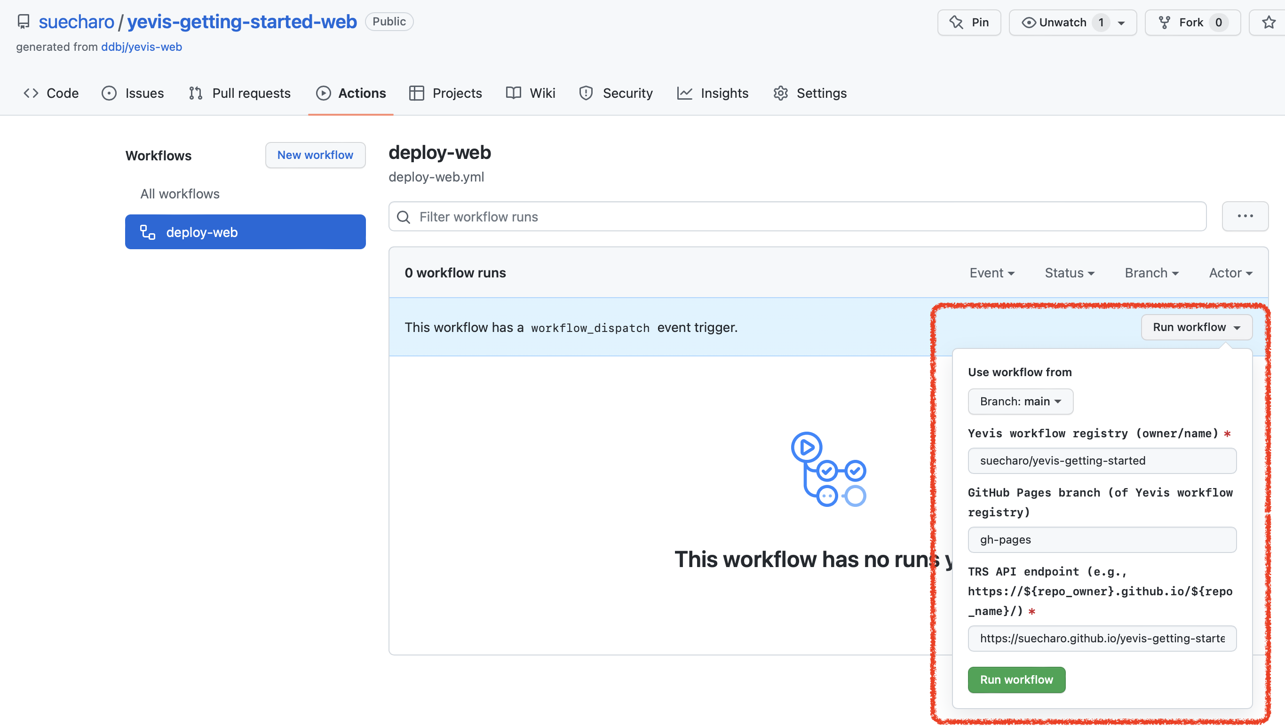Screen dimensions: 1285x726
Task: Click the deploy-web.yml file name text
Action: [x=436, y=177]
